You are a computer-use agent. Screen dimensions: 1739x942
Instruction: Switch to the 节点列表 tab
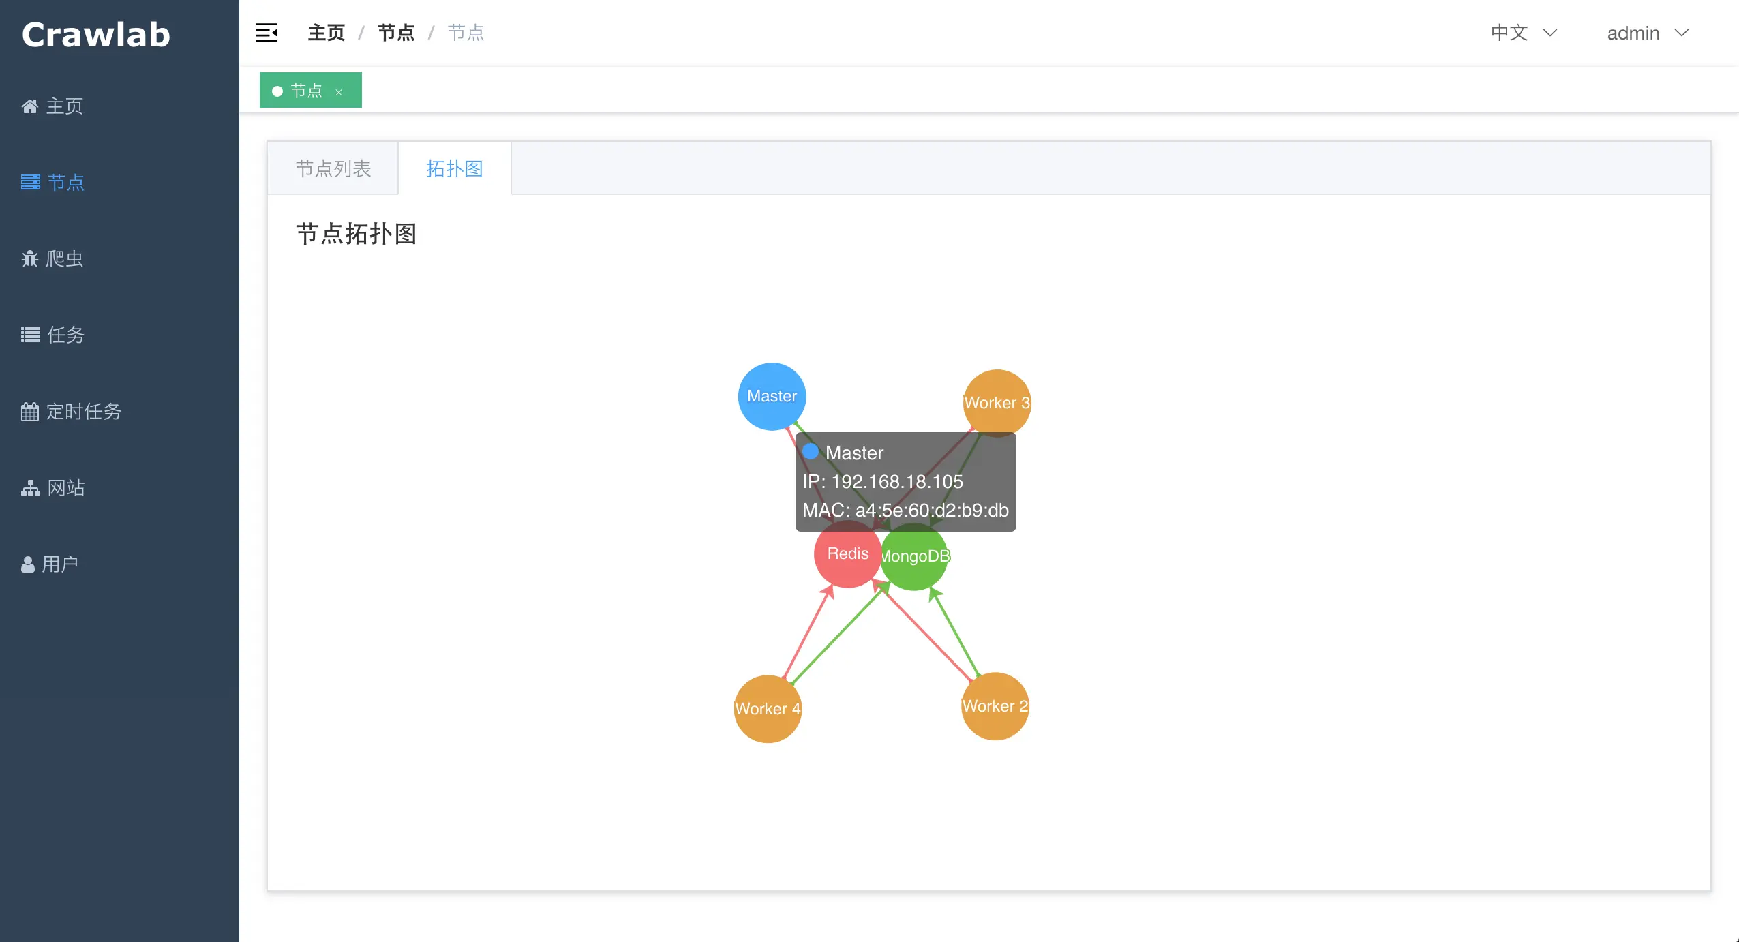[x=333, y=168]
